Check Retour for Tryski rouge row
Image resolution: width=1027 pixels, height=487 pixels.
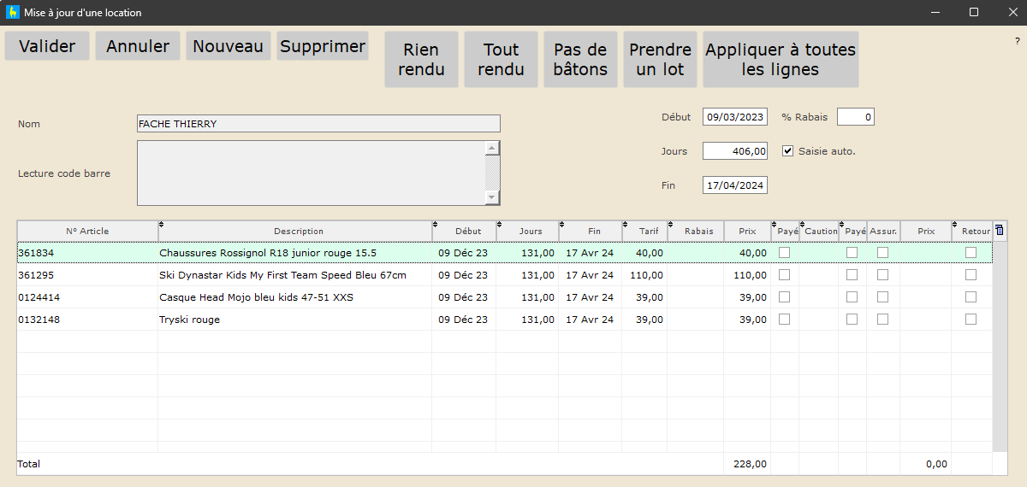coord(971,320)
